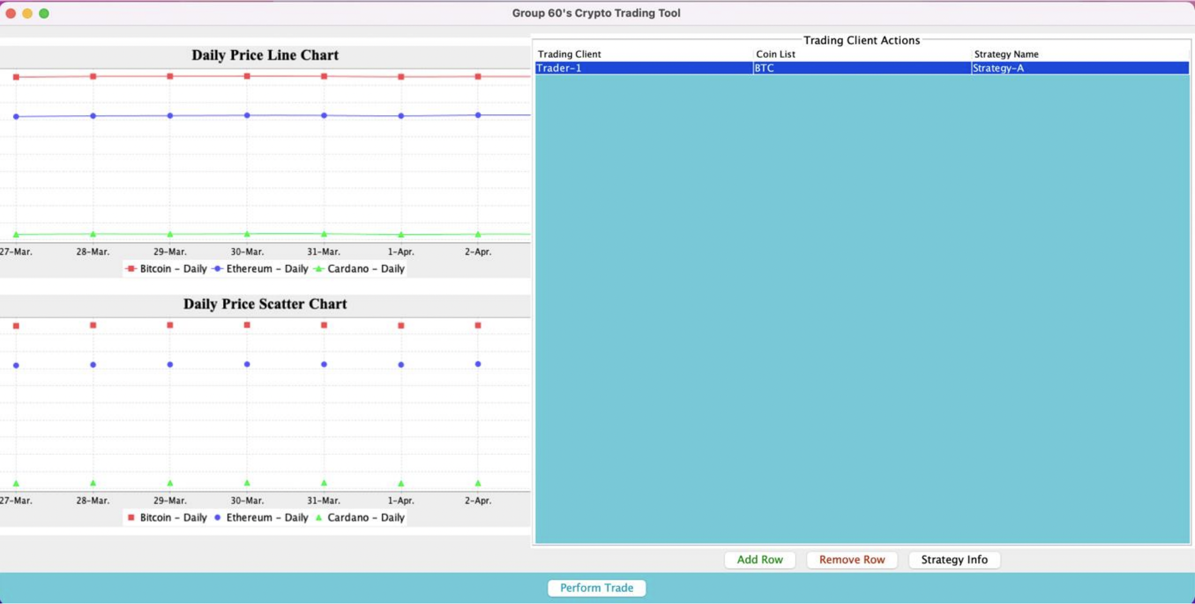Click Ethereum blue circle legend icon in line chart
The width and height of the screenshot is (1195, 604).
click(218, 269)
